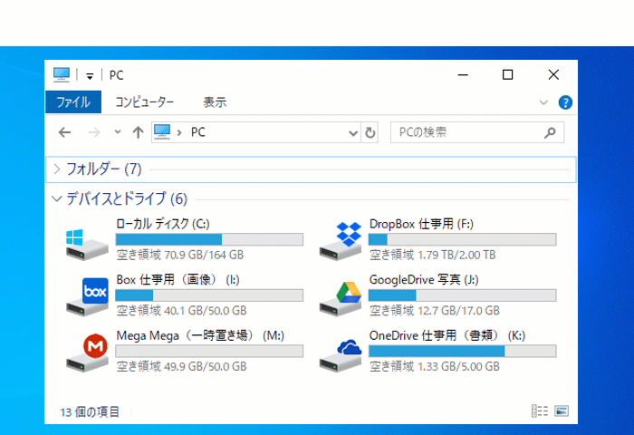Open the DropBox 仕事用 (F:) drive icon
The height and width of the screenshot is (435, 634).
click(x=341, y=239)
